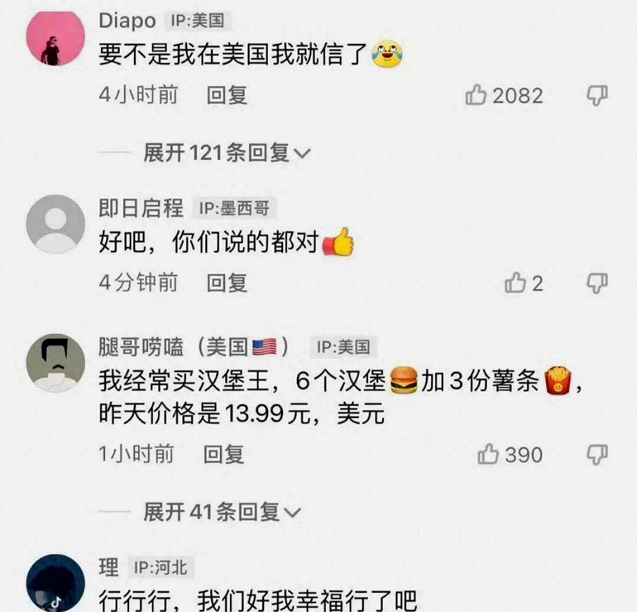Image resolution: width=637 pixels, height=612 pixels.
Task: Reply to 腿哥唠嗑's comment
Action: click(224, 454)
